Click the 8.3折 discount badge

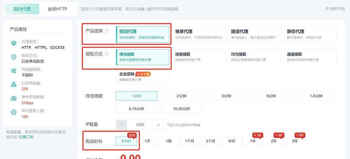point(258,135)
